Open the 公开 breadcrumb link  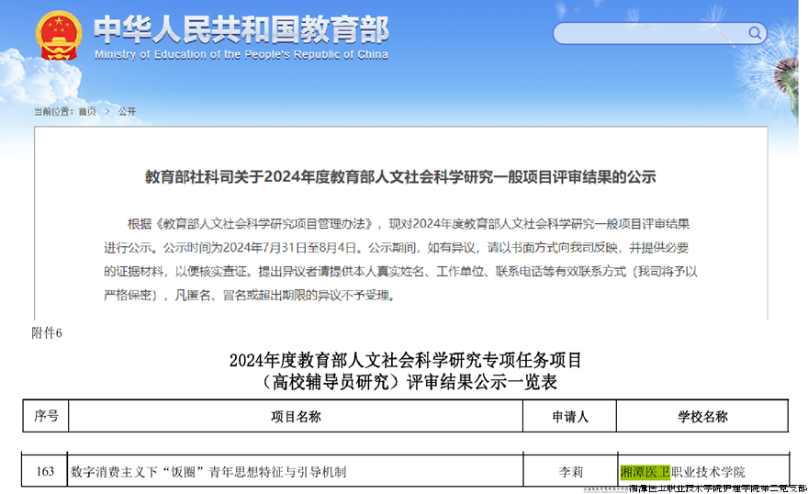click(x=127, y=112)
